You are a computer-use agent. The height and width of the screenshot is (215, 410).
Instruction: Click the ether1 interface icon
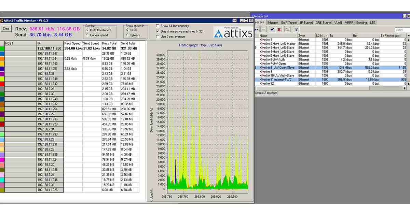(262, 40)
